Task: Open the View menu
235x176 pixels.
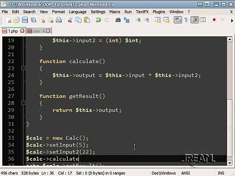Action: pos(44,12)
